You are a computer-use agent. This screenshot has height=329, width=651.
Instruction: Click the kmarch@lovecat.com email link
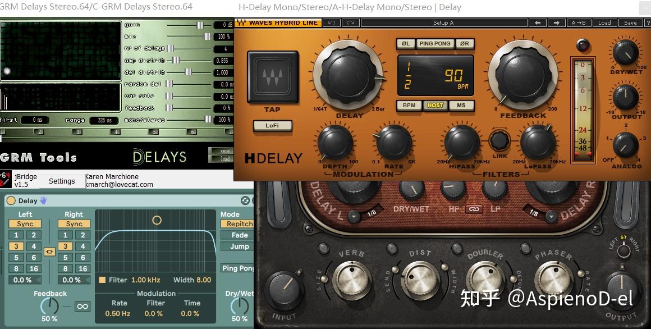[x=120, y=185]
